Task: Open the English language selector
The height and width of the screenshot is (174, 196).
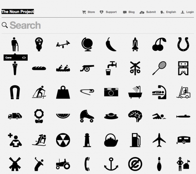Action: pyautogui.click(x=168, y=12)
